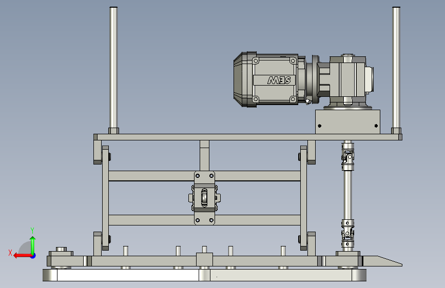Select the white bottom base rail, left half

pyautogui.click(x=128, y=275)
